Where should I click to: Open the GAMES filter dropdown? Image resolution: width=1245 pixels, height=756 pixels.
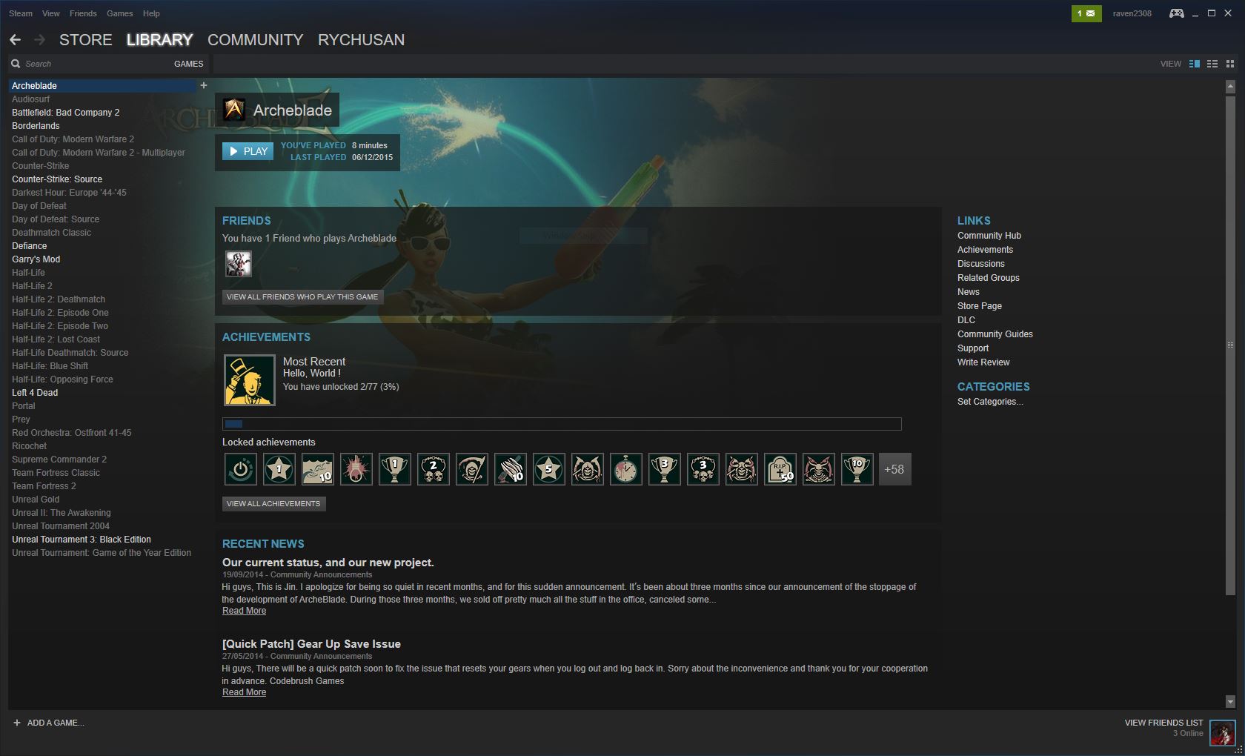point(188,64)
